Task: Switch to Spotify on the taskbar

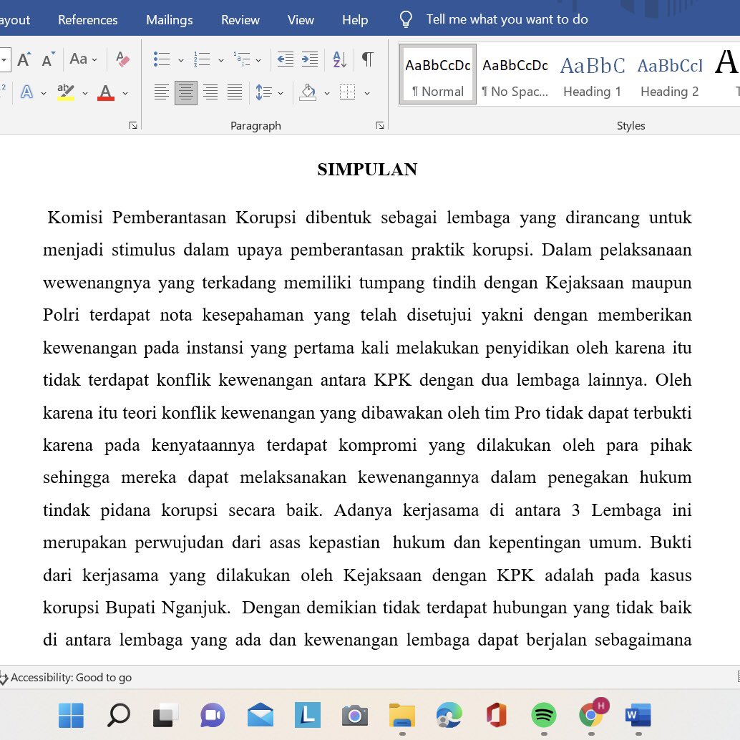Action: pos(544,715)
